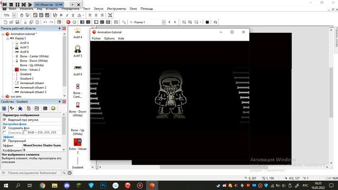338x190 pixels.
Task: Click the stop button in the recorder bar
Action: point(11,5)
